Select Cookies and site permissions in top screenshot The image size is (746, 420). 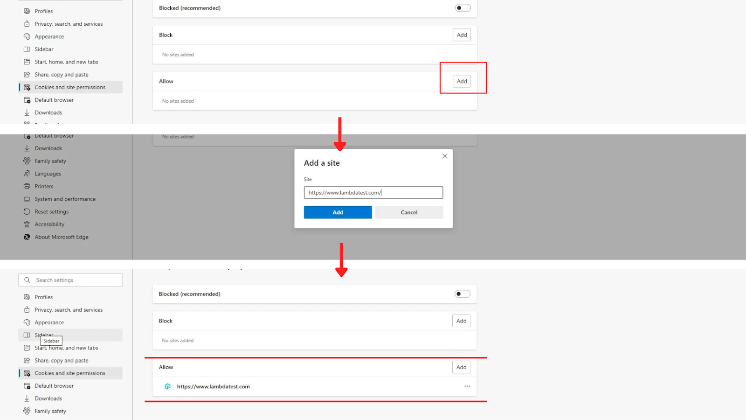point(70,87)
